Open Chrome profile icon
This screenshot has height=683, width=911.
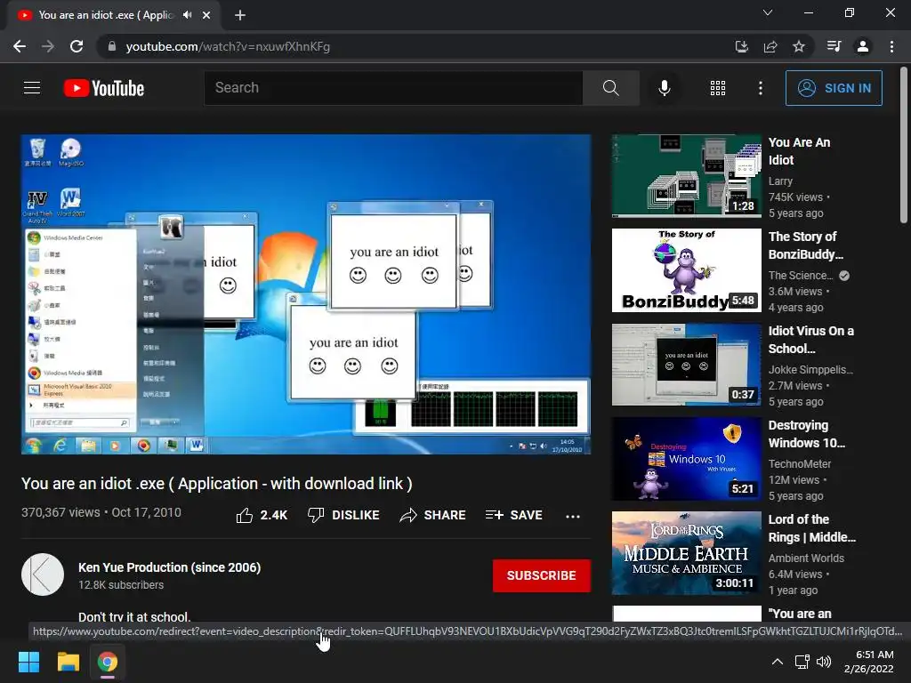(863, 46)
